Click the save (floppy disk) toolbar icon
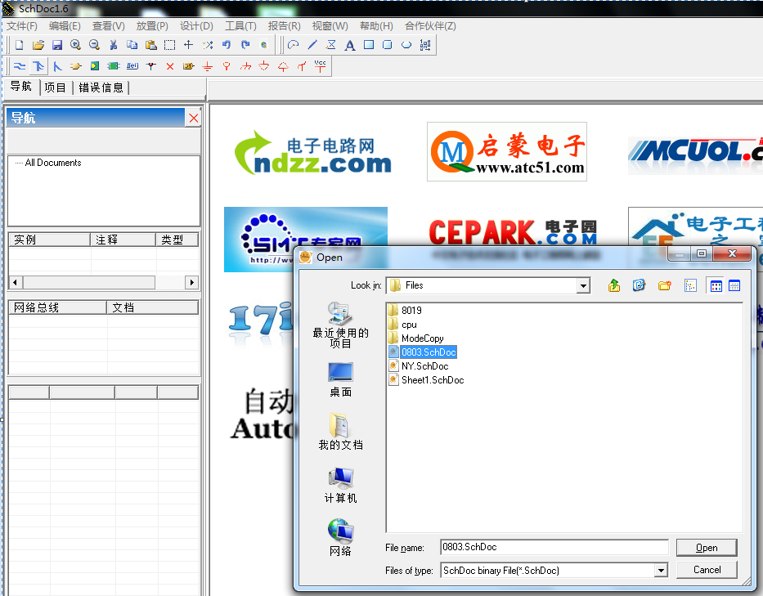763x596 pixels. tap(57, 45)
